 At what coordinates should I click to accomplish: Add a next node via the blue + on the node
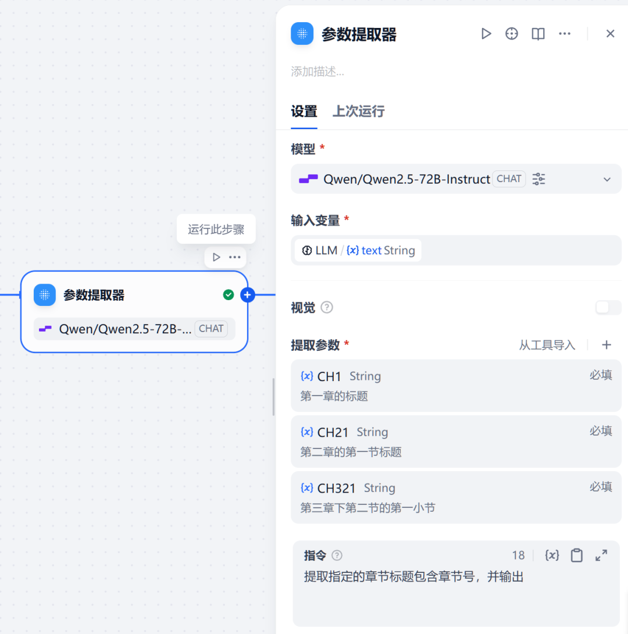pos(248,295)
